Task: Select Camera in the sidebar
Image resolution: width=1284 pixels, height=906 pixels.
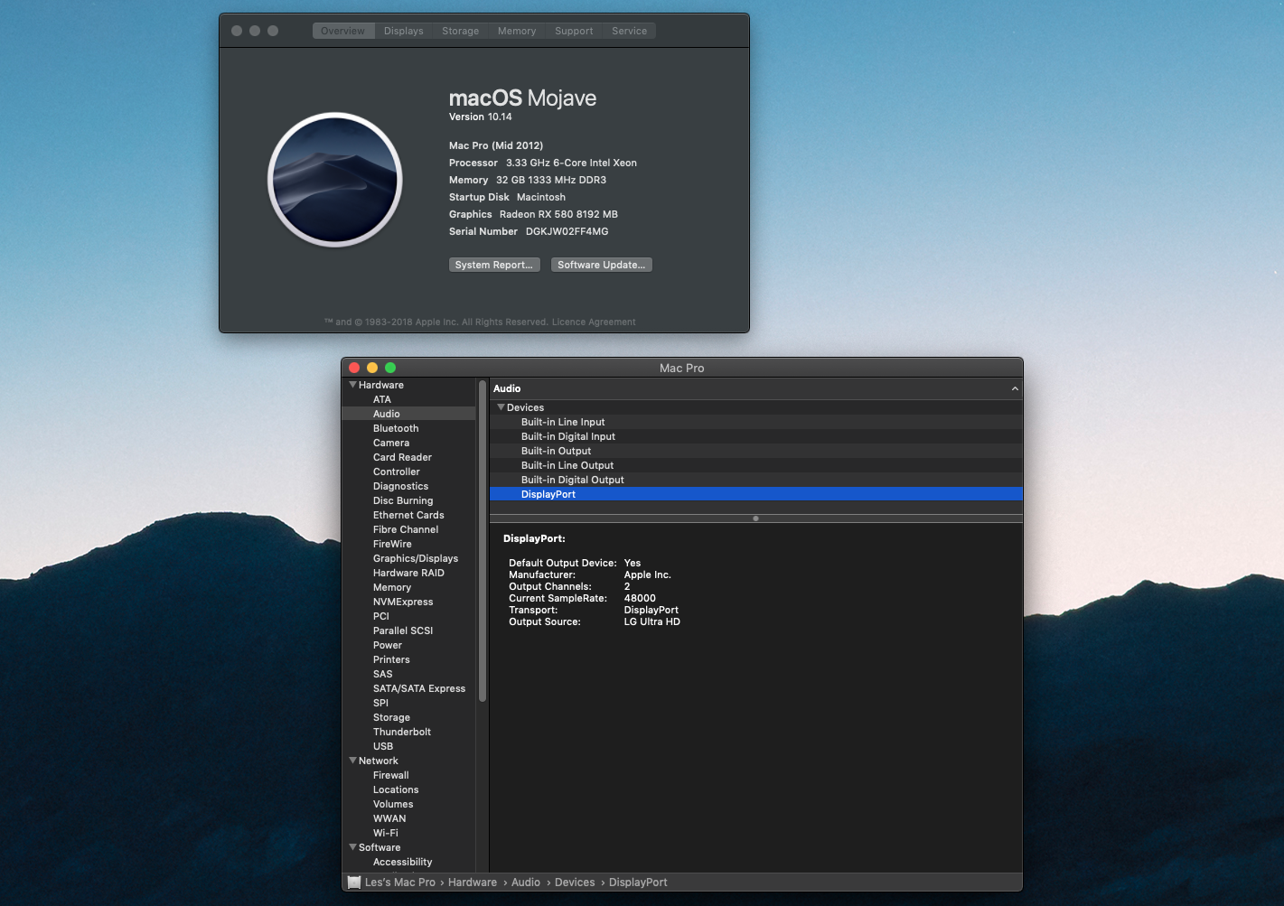Action: [x=408, y=443]
